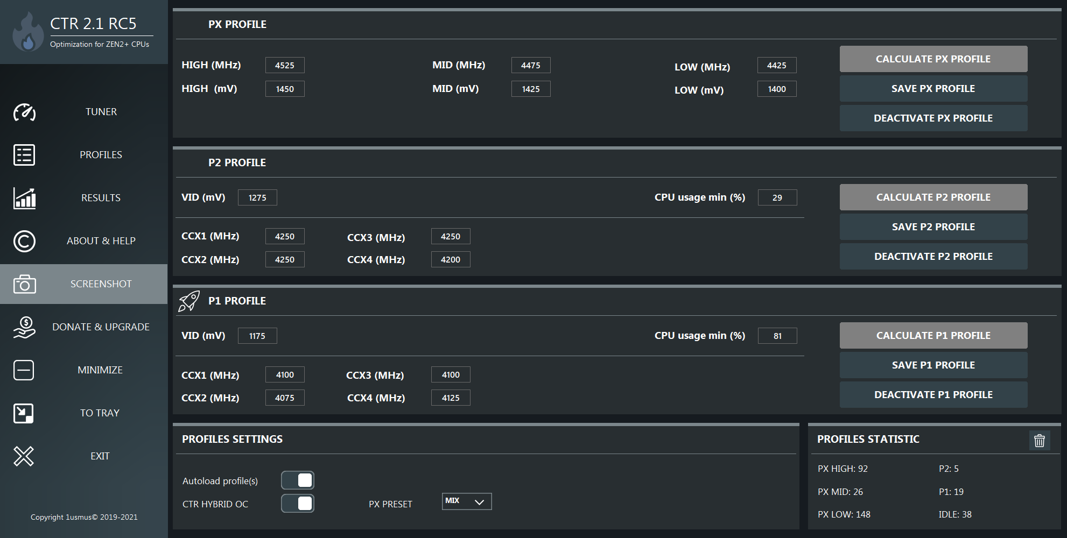Open the RESULTS section
Screen dimensions: 1067x538
click(101, 198)
